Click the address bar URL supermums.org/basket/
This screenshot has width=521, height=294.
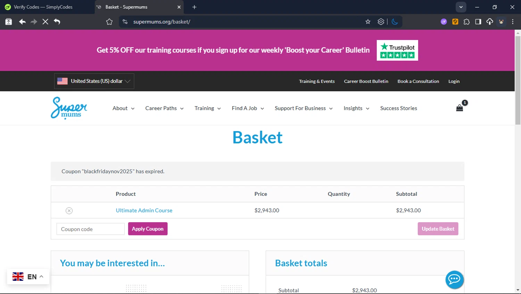pos(162,22)
